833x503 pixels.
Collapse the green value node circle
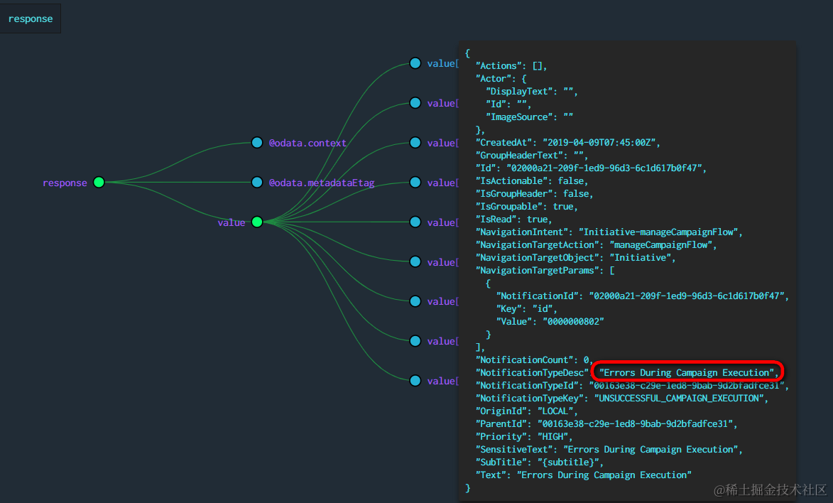coord(257,222)
